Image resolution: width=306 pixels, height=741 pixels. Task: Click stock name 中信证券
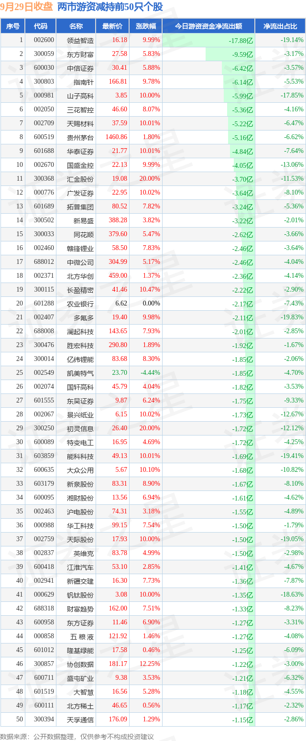click(80, 68)
